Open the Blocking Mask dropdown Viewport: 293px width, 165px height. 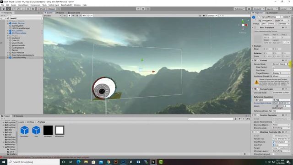(x=281, y=128)
